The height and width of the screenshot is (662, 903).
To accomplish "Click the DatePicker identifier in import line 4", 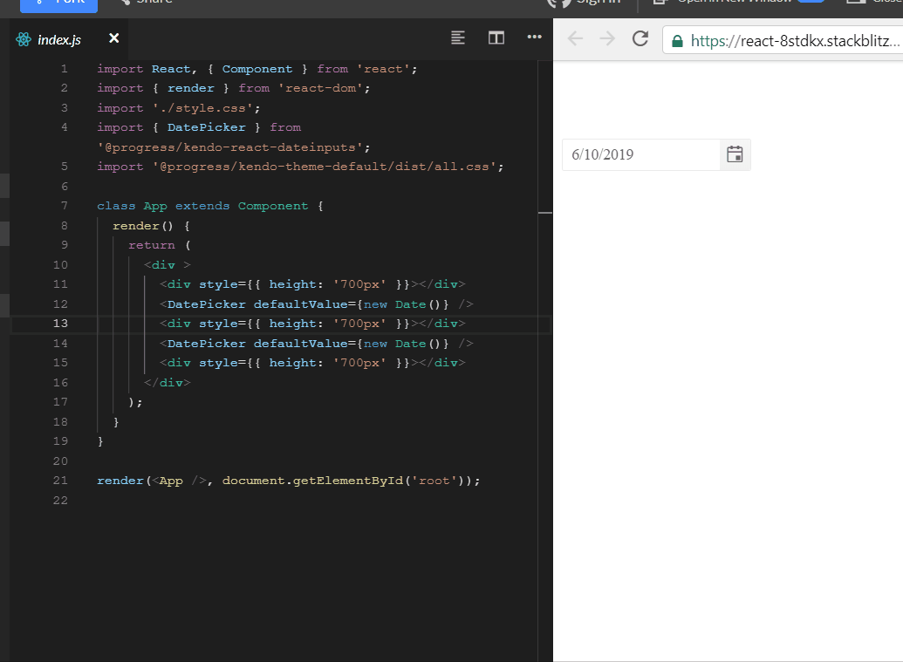I will pos(206,127).
